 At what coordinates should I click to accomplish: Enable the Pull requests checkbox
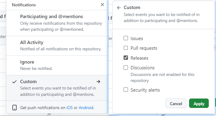click(x=126, y=48)
